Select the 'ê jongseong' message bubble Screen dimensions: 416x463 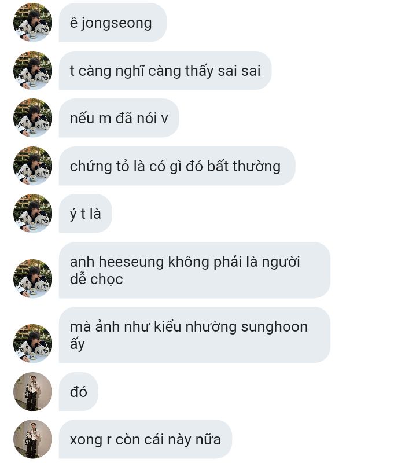(113, 23)
